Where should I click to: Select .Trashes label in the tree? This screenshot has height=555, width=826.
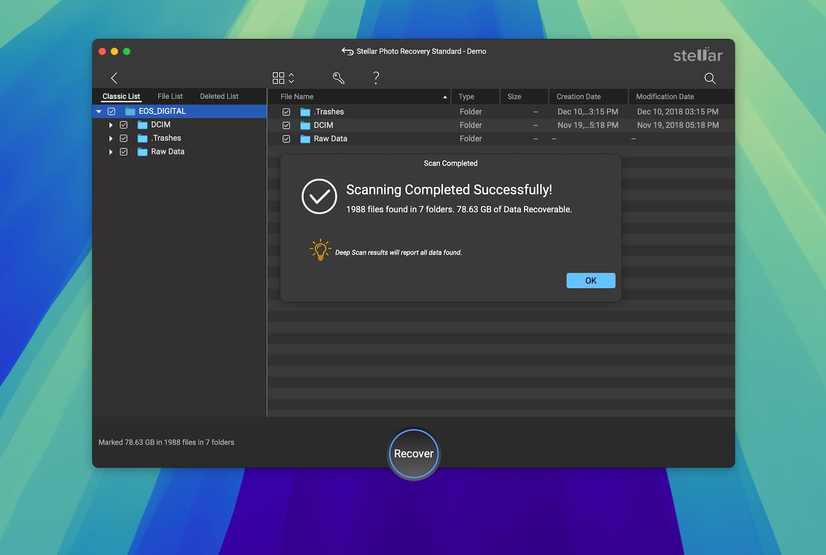coord(166,138)
